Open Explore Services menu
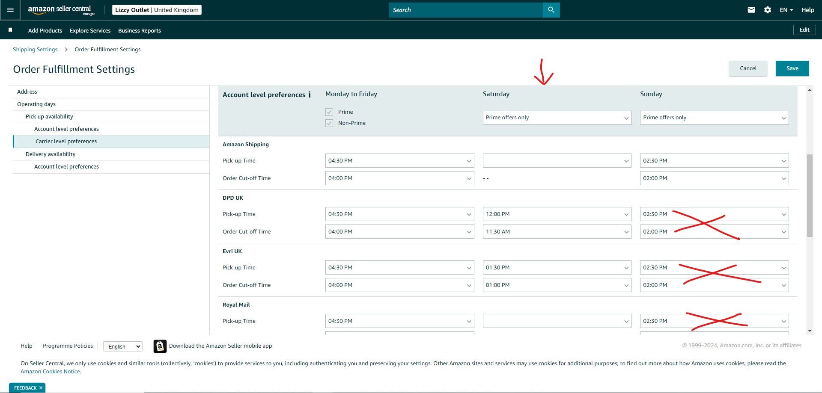 pos(90,30)
